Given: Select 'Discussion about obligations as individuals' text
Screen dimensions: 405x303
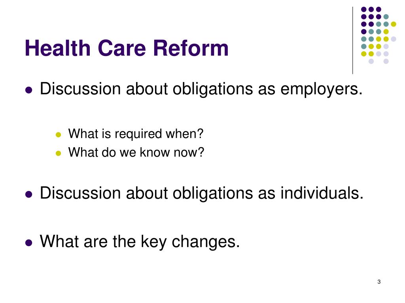Looking at the screenshot, I should tap(201, 193).
